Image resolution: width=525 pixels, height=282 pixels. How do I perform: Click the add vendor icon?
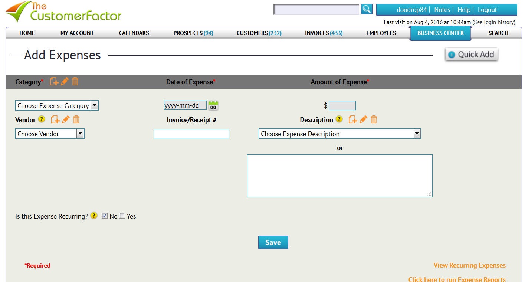pyautogui.click(x=55, y=119)
